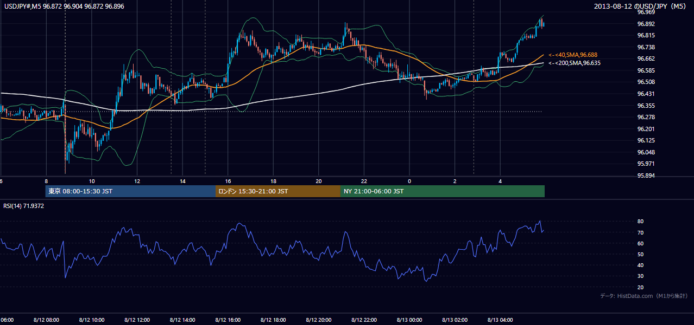
Task: Click hour label 22 under the price chart
Action: coord(364,181)
